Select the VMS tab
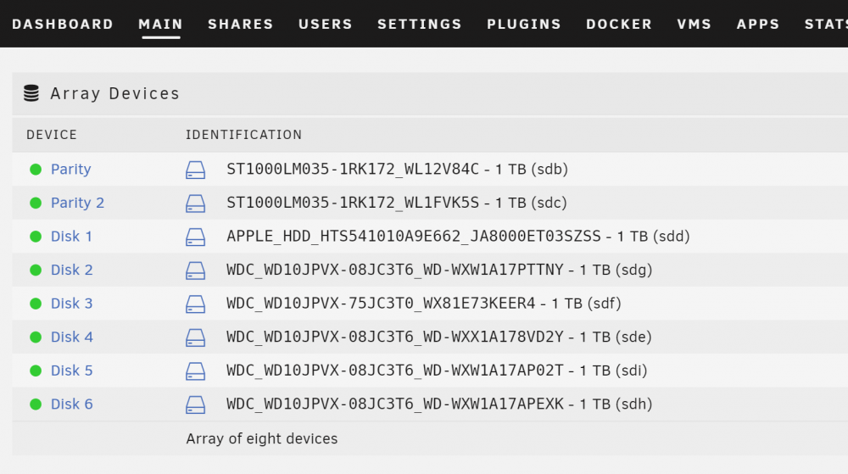 tap(695, 25)
